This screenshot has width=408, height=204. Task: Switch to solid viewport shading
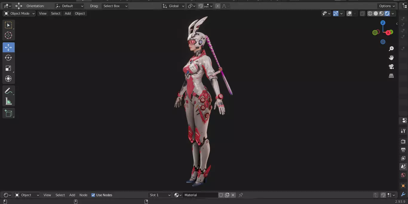pyautogui.click(x=376, y=13)
